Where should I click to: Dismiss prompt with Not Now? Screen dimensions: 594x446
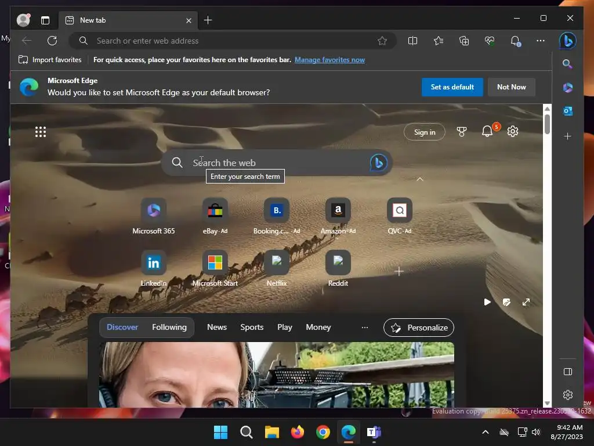512,87
